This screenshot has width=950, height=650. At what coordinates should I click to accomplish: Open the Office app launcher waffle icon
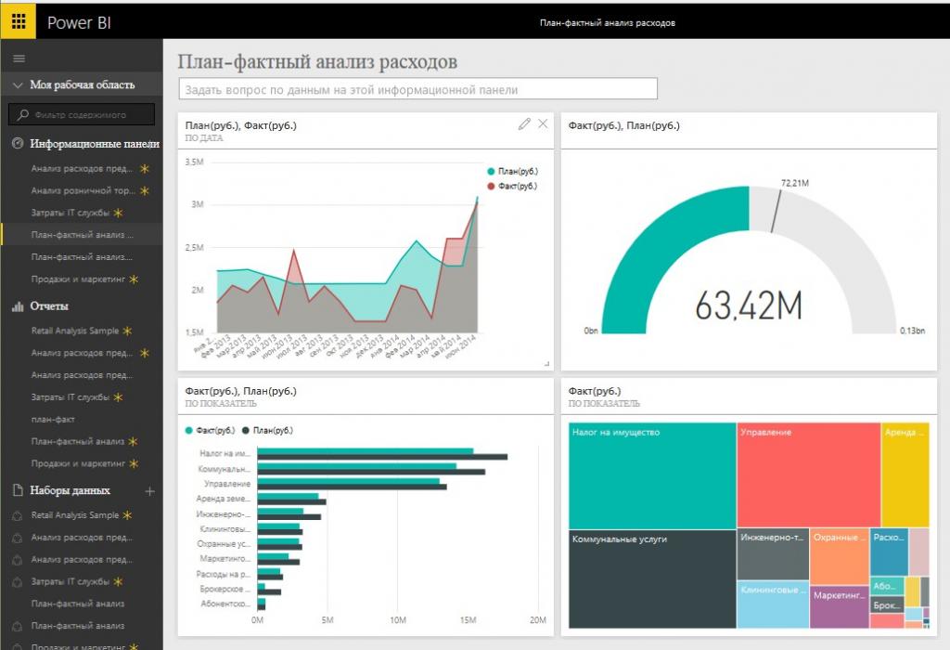pyautogui.click(x=17, y=21)
